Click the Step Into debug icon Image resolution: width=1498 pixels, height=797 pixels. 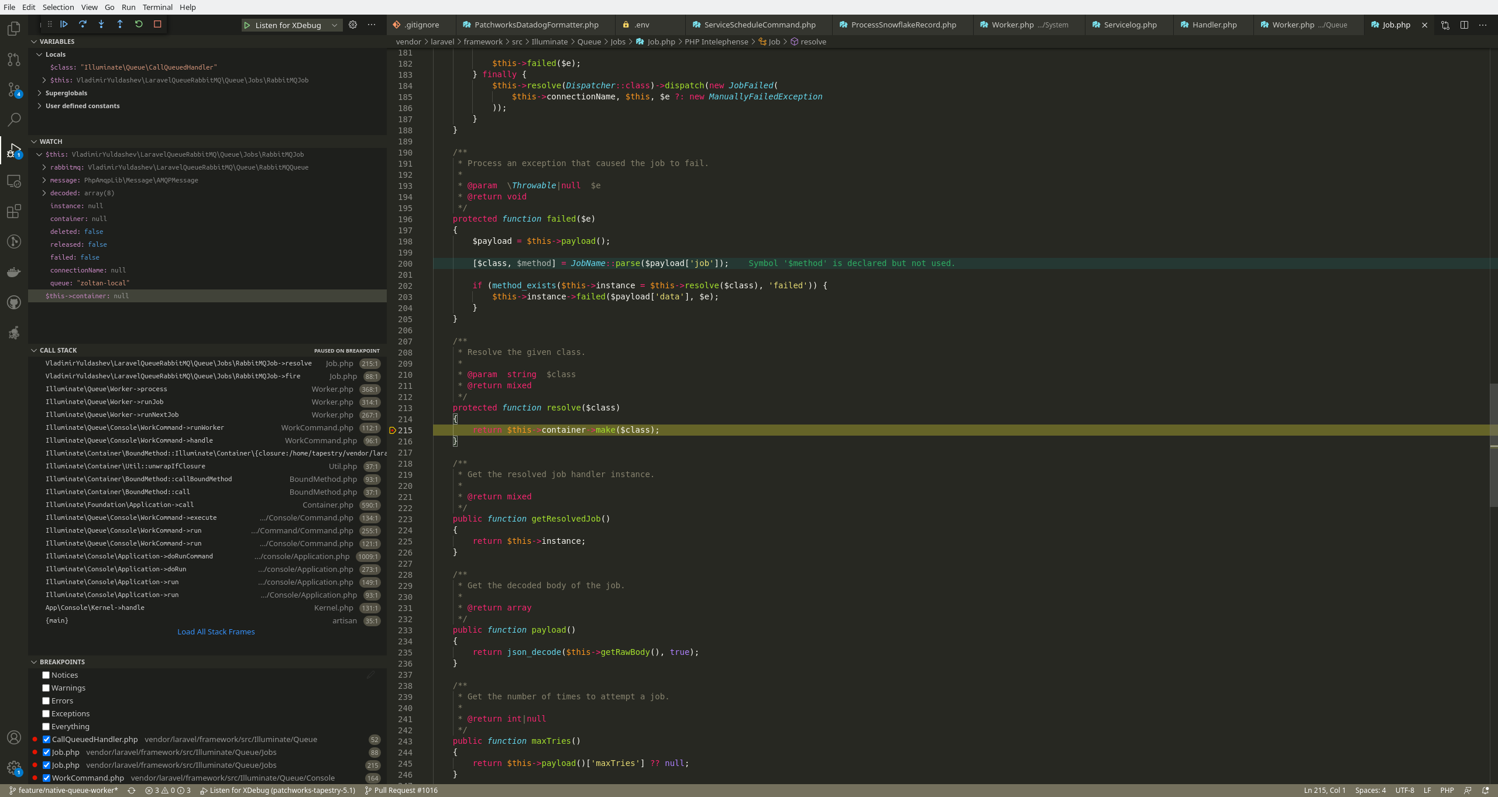point(101,24)
